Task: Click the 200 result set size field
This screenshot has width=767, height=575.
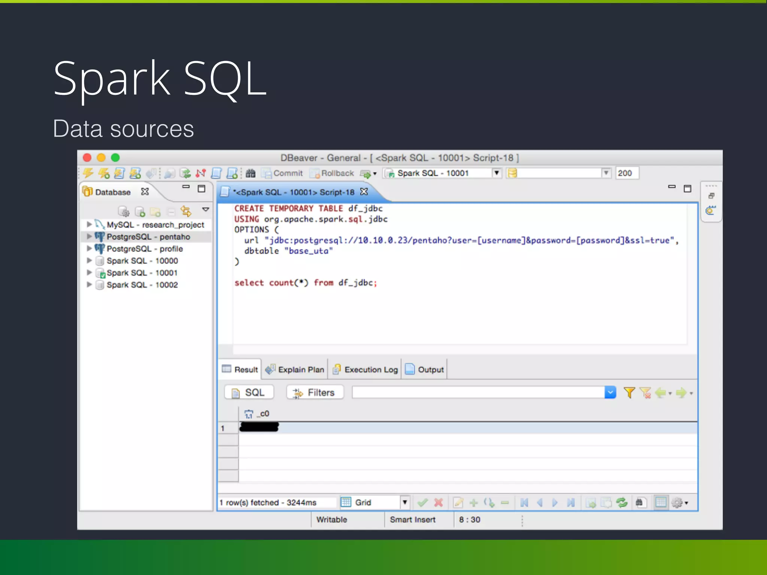Action: pos(627,173)
